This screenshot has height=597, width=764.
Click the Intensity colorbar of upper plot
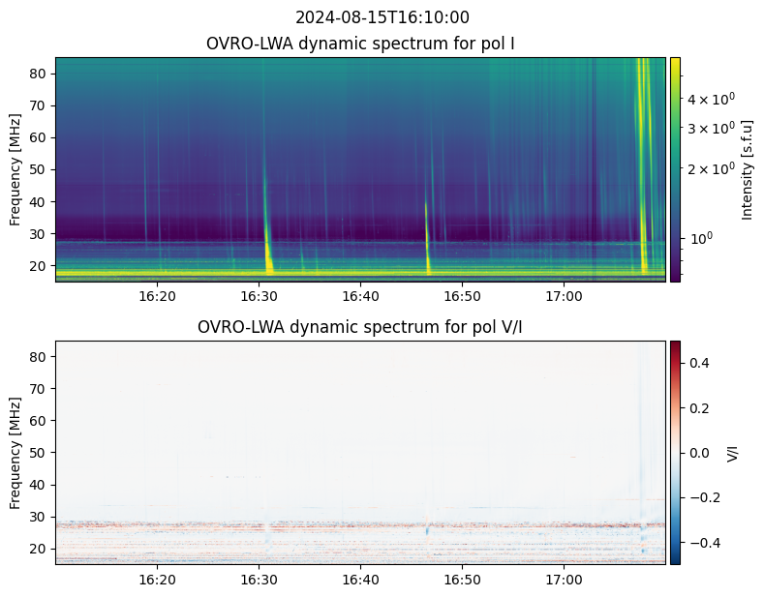click(x=675, y=169)
